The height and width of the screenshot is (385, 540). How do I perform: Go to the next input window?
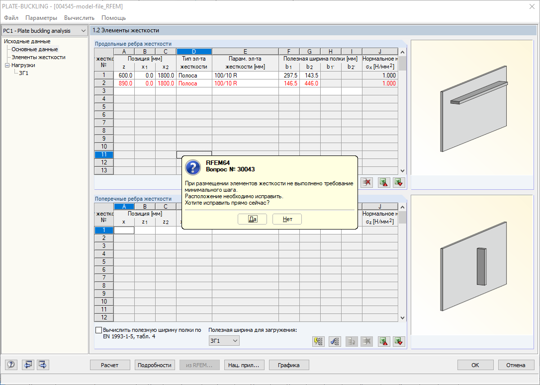pos(43,365)
